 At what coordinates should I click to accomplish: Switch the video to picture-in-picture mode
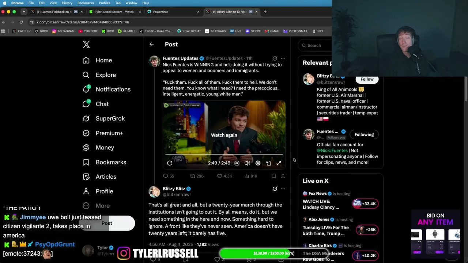(268, 163)
